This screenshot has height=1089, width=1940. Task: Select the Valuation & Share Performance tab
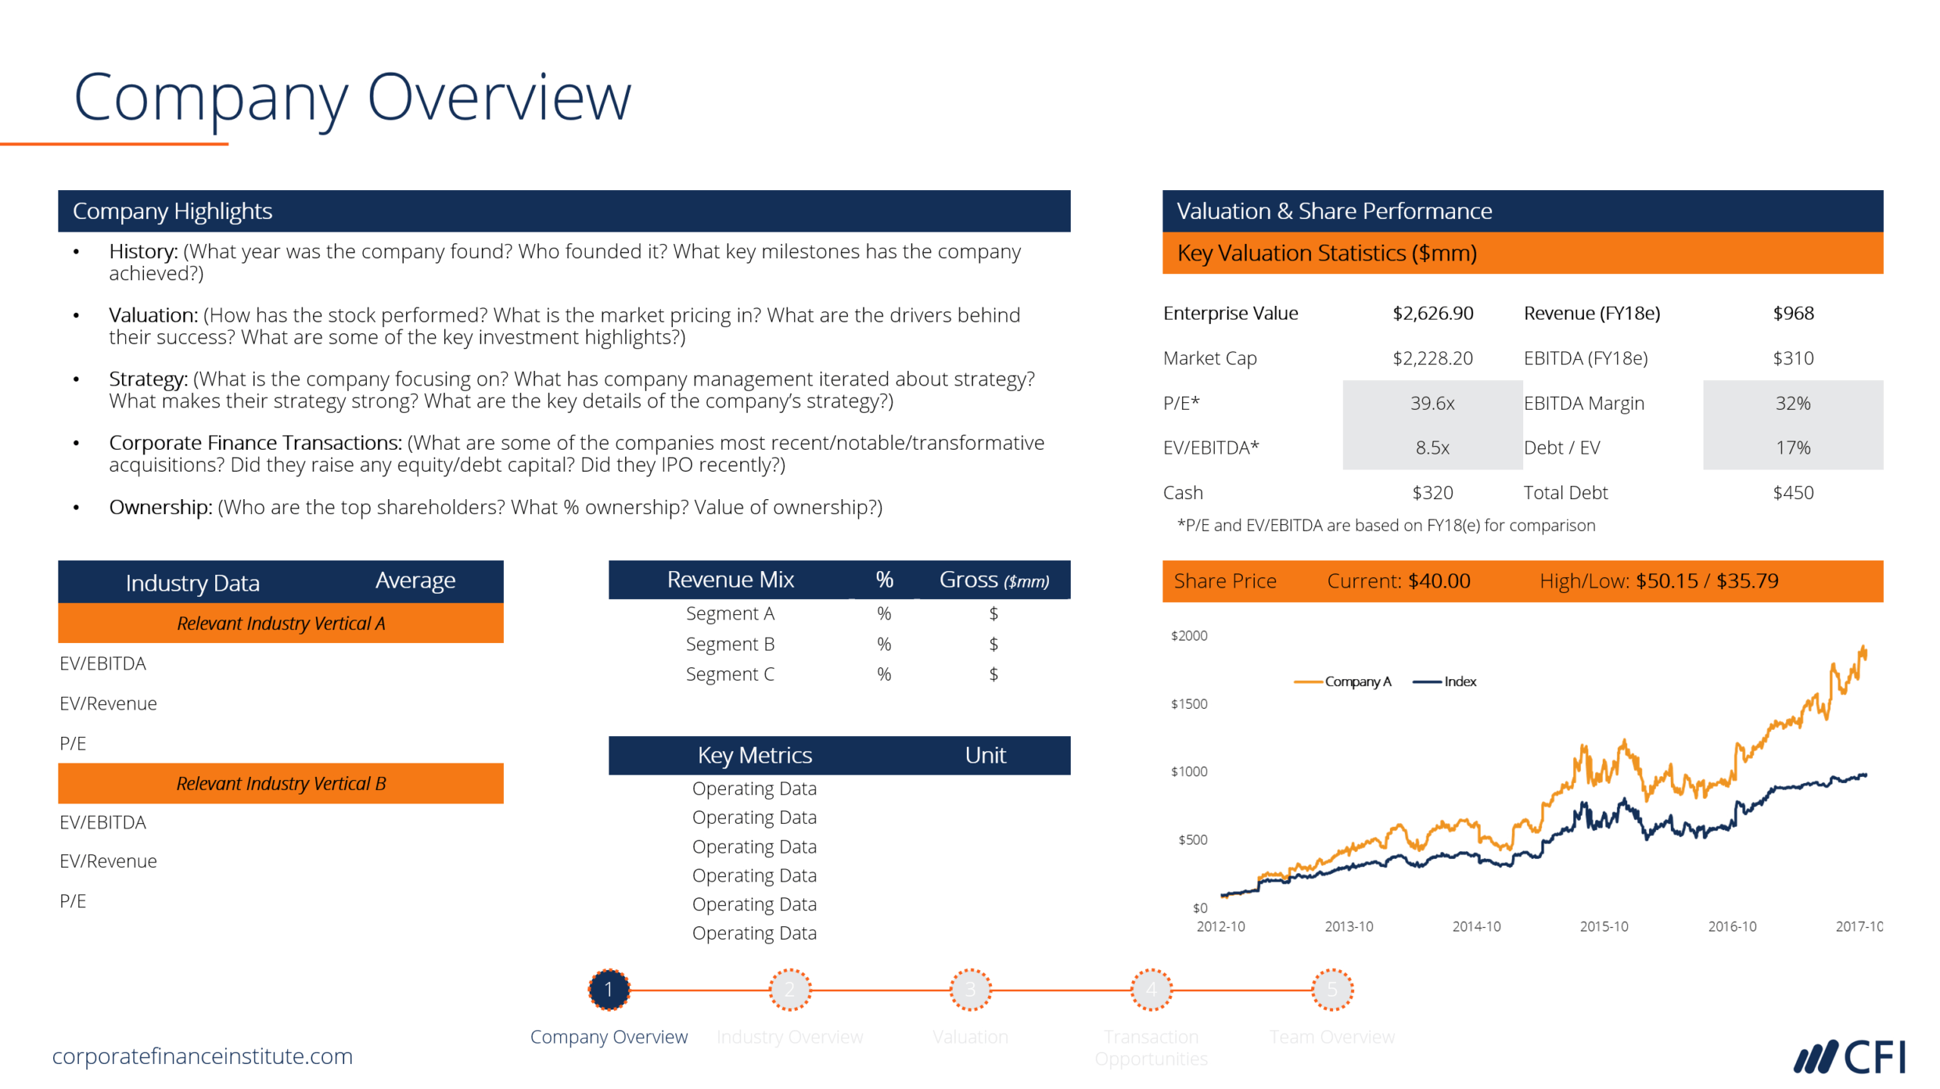pyautogui.click(x=1519, y=206)
